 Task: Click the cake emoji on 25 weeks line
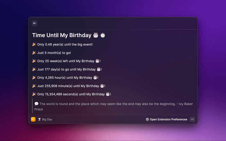97,61
